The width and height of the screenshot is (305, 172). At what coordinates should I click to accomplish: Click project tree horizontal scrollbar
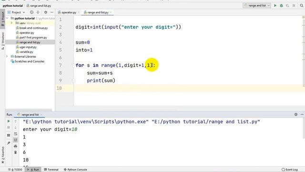29,110
